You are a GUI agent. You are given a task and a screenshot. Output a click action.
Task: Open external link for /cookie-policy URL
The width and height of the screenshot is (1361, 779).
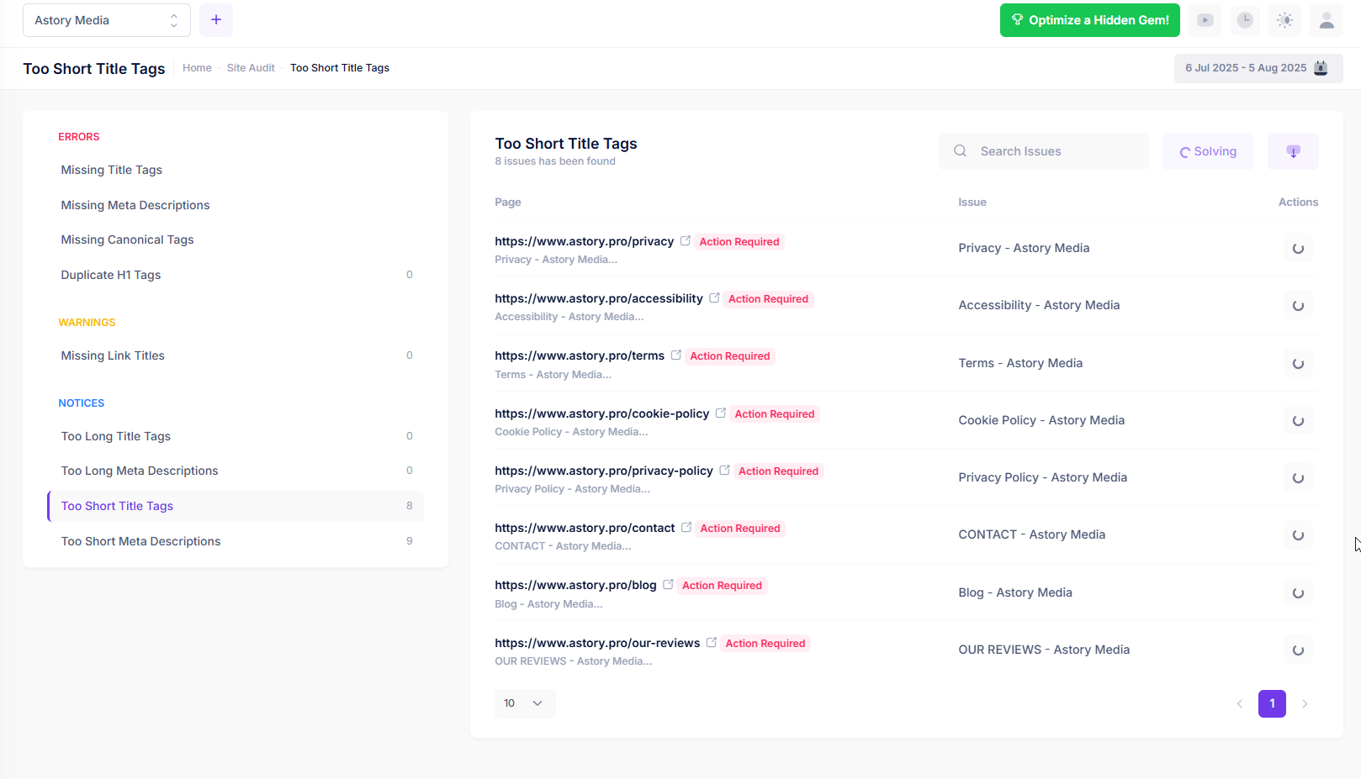[x=721, y=413]
